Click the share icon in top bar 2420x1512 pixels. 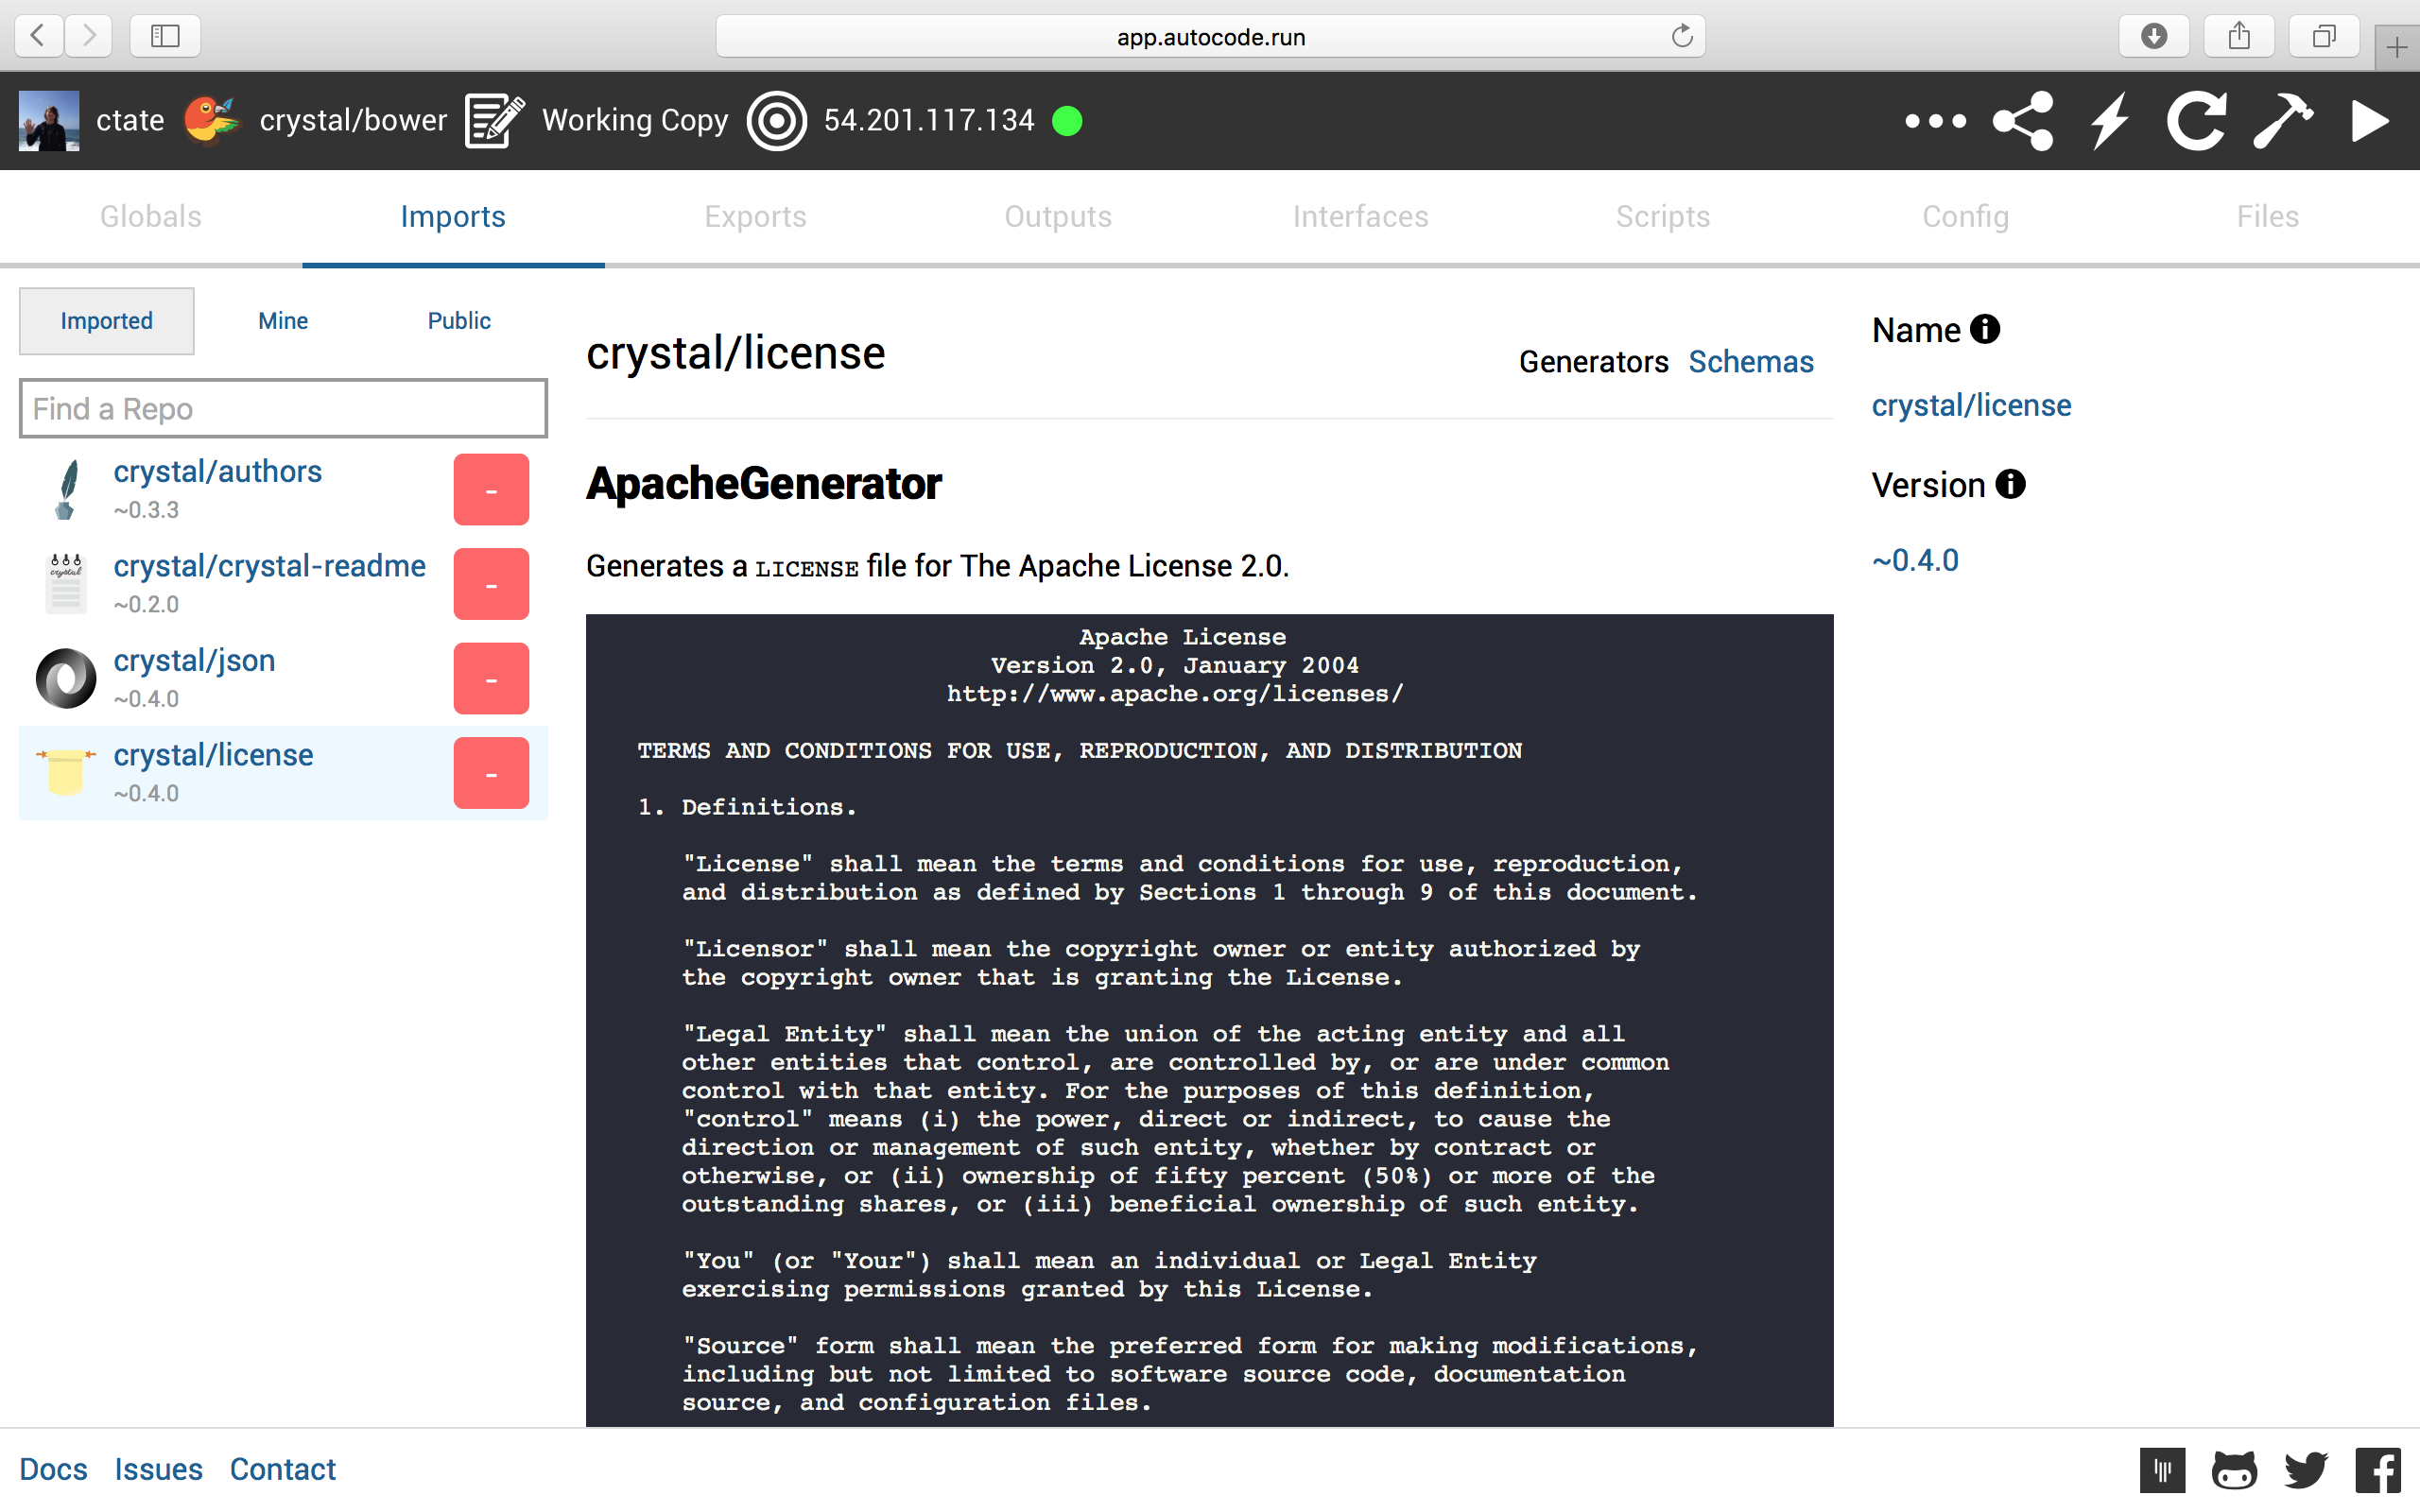tap(2023, 121)
